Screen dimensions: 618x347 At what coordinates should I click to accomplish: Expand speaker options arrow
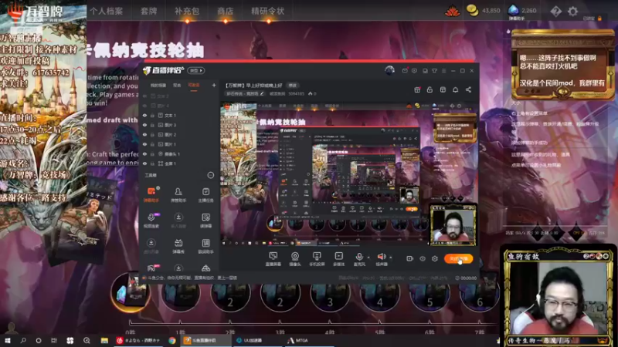[x=391, y=258]
